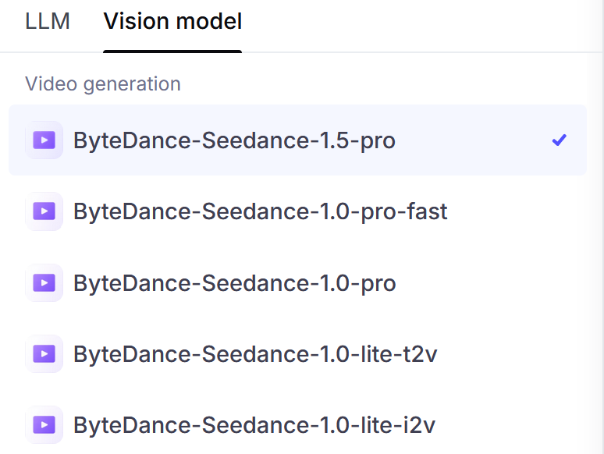Choose the ByteDance-Seedance-1.5-pro model name
The image size is (604, 454).
(234, 140)
